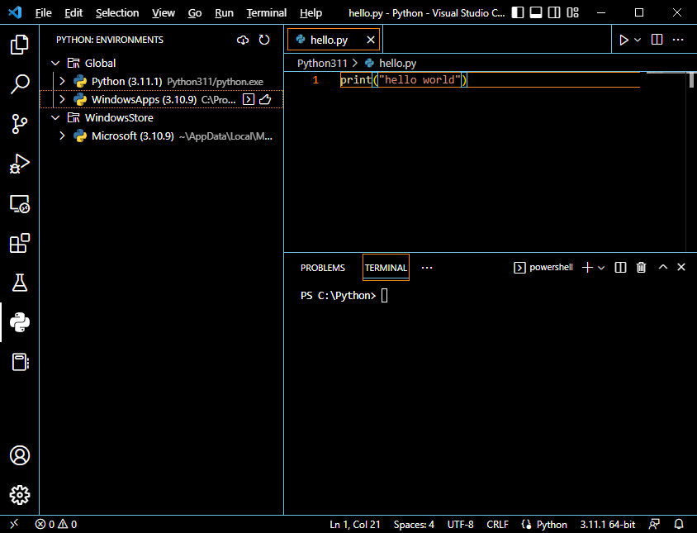Image resolution: width=697 pixels, height=533 pixels.
Task: Open the Run and Debug view
Action: tap(20, 164)
